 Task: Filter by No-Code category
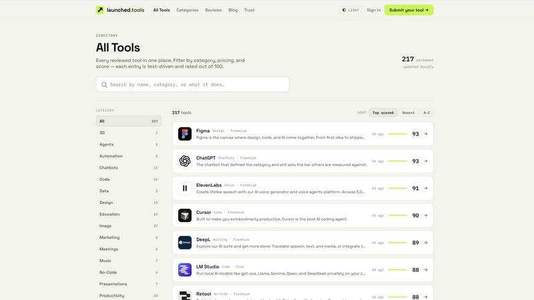coord(128,273)
